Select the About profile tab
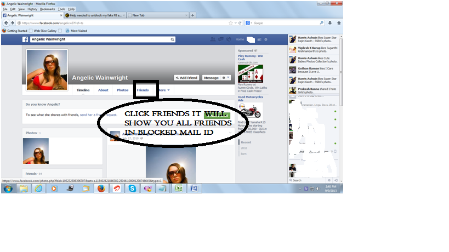Image resolution: width=449 pixels, height=252 pixels. (103, 90)
